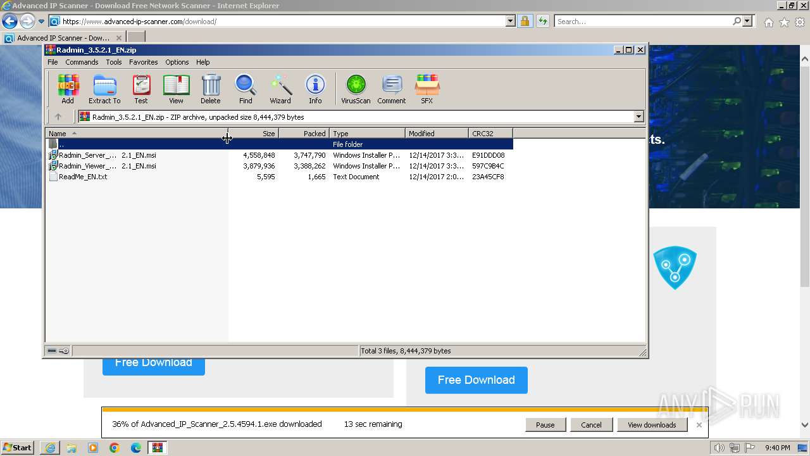Click the Find magnifier icon

pos(246,89)
